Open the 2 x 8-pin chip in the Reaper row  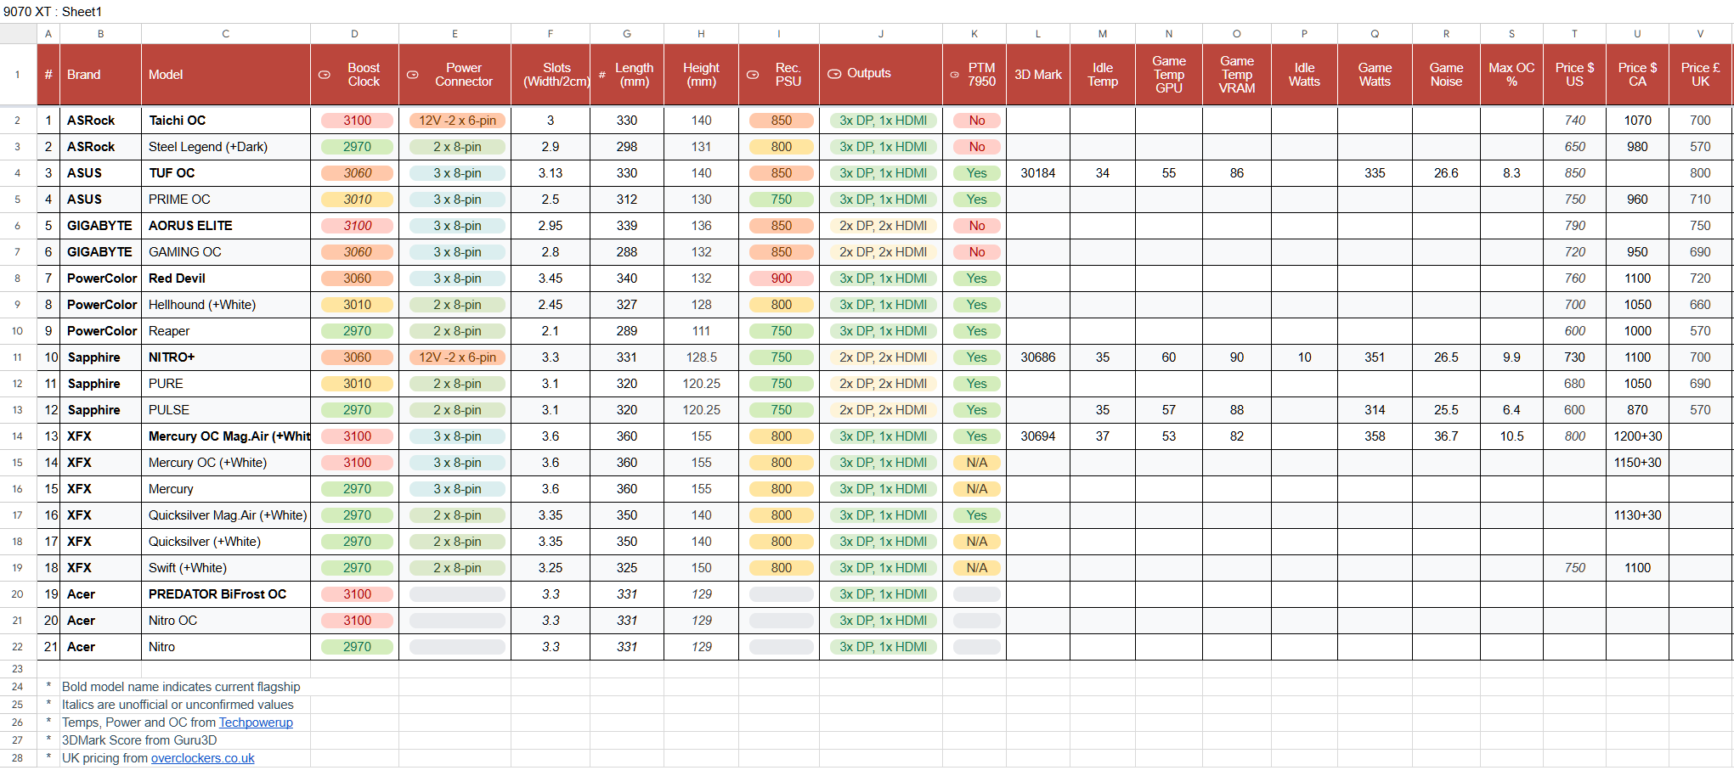pos(457,331)
